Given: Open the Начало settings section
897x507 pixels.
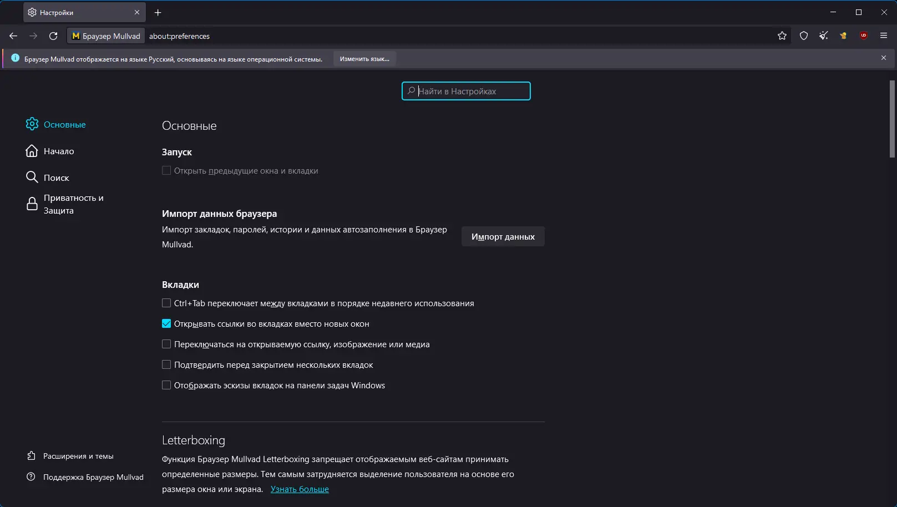Looking at the screenshot, I should tap(58, 151).
